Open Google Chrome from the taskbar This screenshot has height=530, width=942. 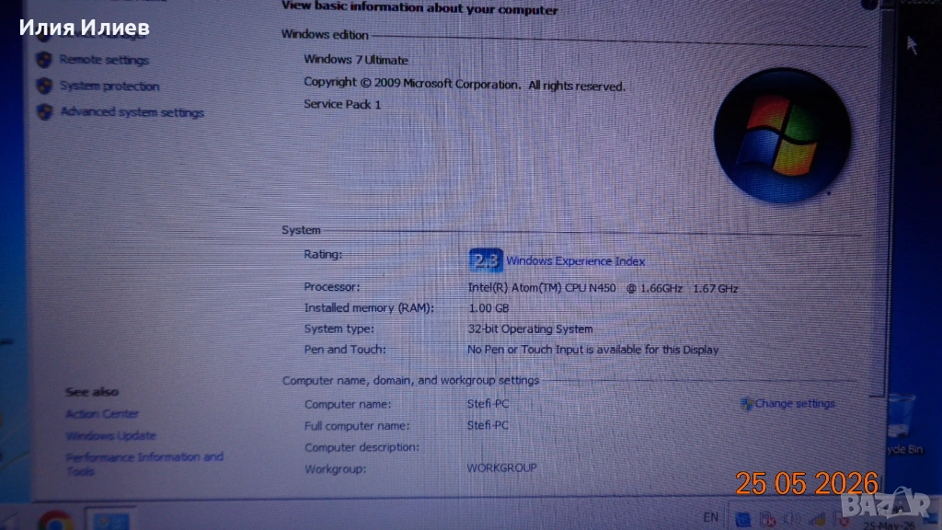tap(56, 521)
